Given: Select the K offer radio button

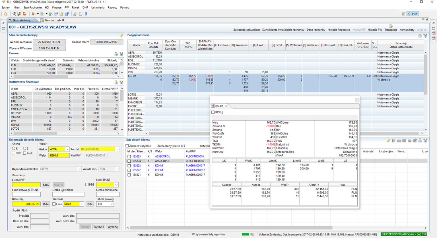Looking at the screenshot, I should (14, 148).
